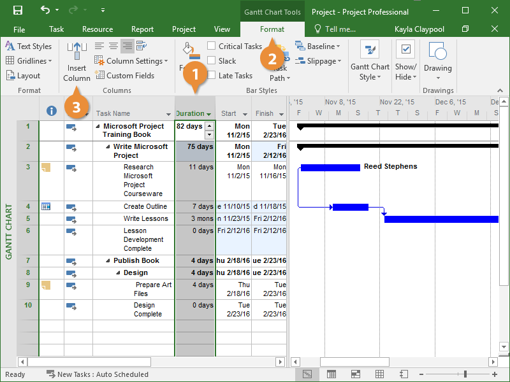Image resolution: width=510 pixels, height=382 pixels.
Task: Click the Wrap Text icon in Columns group
Action: [x=141, y=46]
